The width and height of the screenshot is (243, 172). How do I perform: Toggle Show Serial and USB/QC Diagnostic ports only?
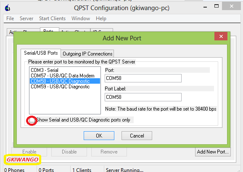[32, 120]
